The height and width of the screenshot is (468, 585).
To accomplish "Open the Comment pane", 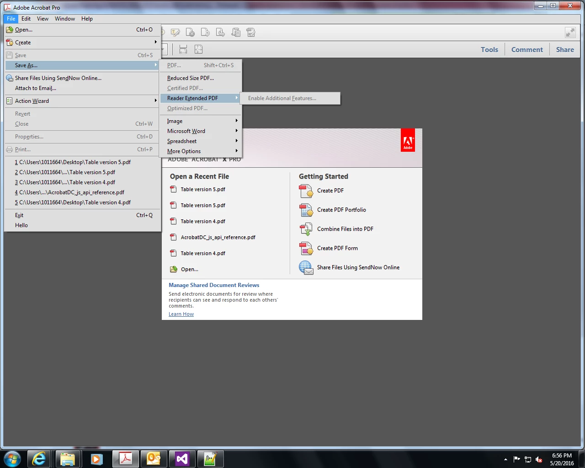I will point(527,49).
